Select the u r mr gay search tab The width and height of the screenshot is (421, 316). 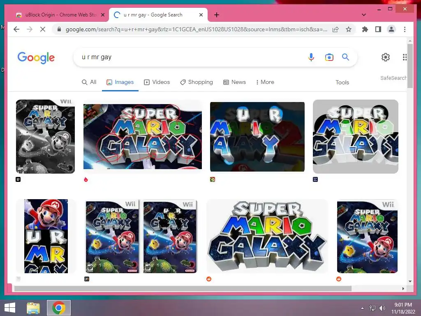click(158, 15)
